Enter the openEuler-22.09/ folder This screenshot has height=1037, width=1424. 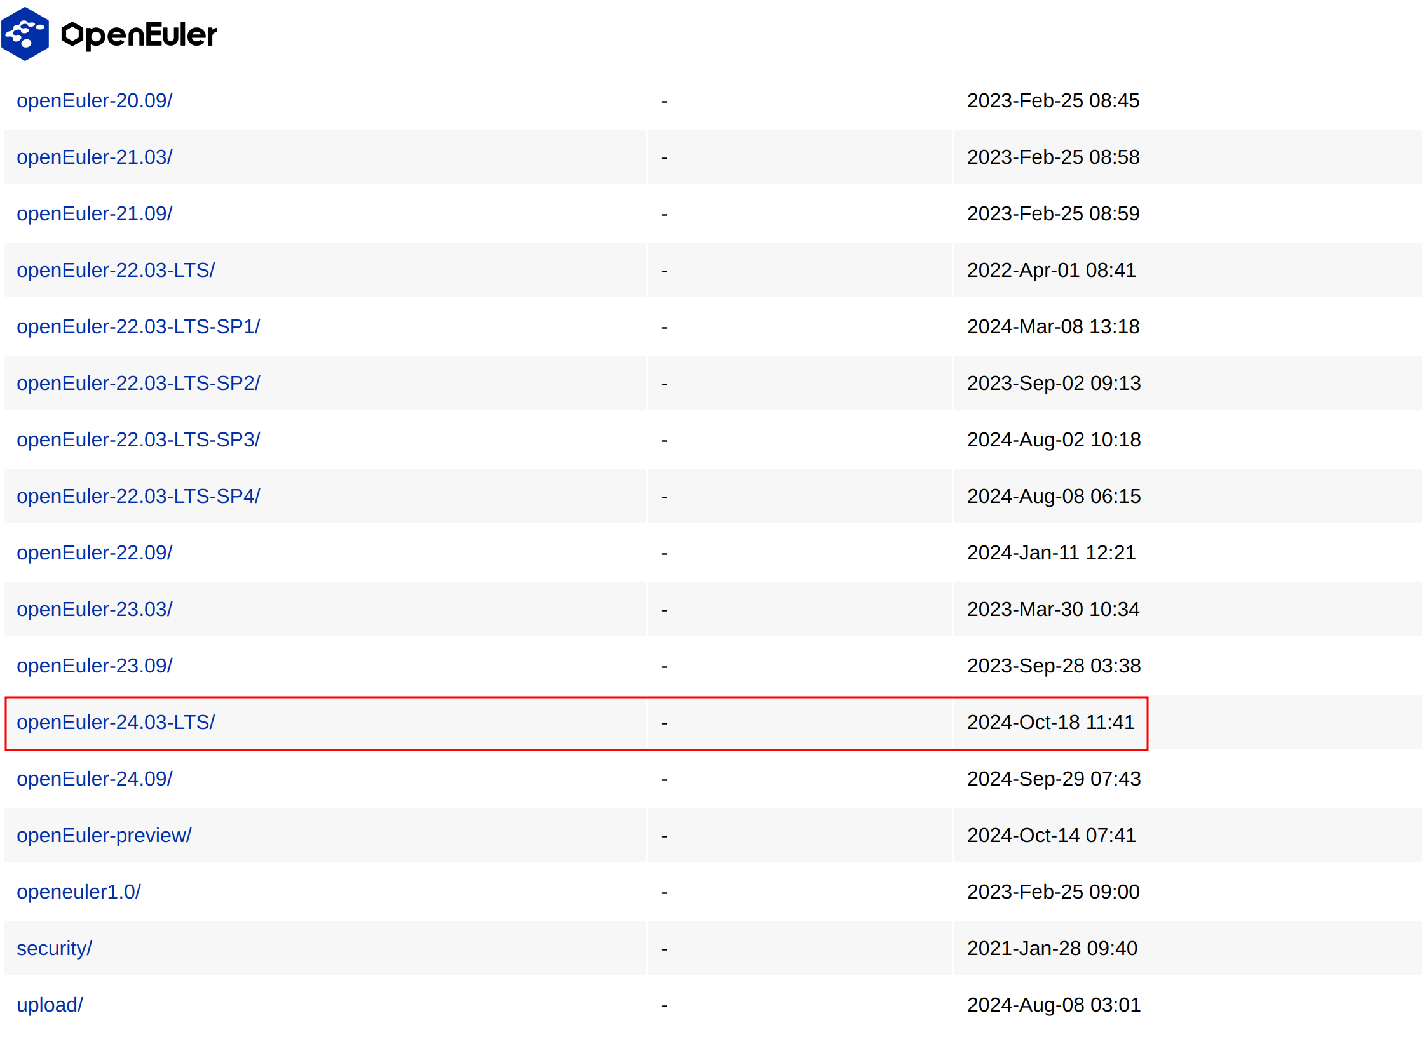(94, 552)
